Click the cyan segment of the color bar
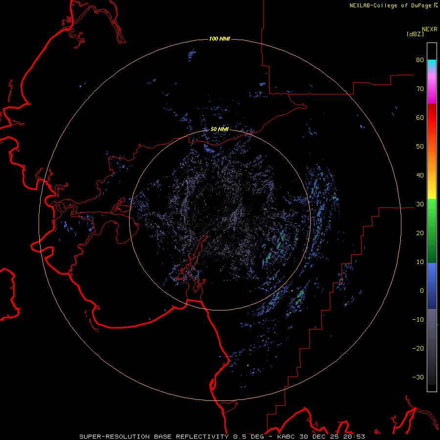Screen dimensions: 440x440 coord(432,64)
